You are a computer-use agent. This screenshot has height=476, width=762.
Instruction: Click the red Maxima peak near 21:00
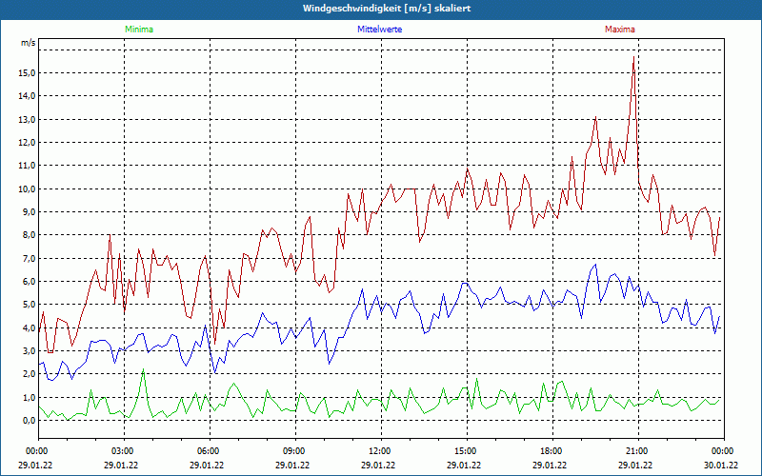[633, 57]
